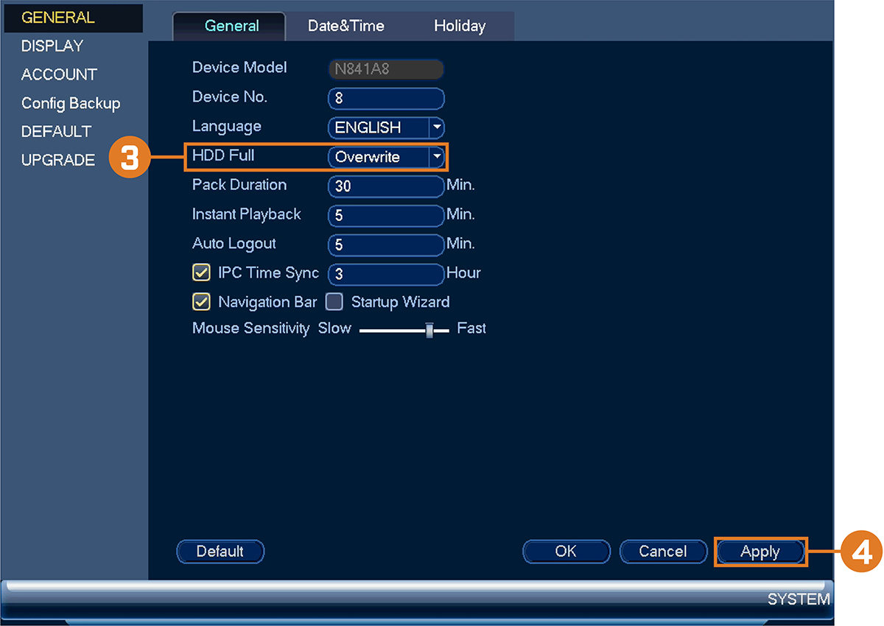Click the "Mouse Sensitivity" label
The image size is (884, 626).
click(x=250, y=328)
